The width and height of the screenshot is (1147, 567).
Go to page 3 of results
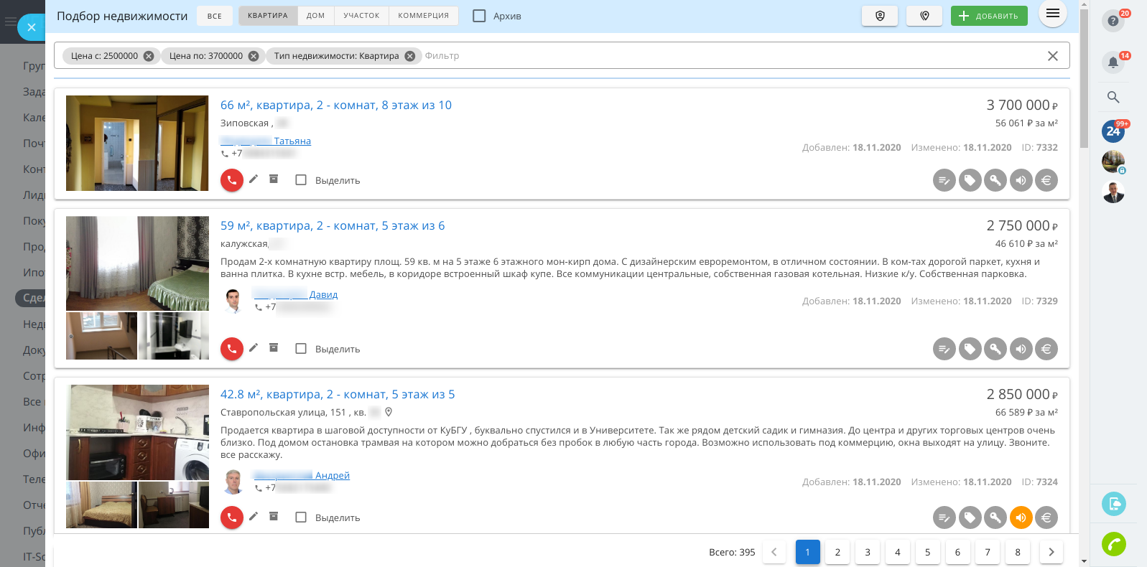(868, 552)
